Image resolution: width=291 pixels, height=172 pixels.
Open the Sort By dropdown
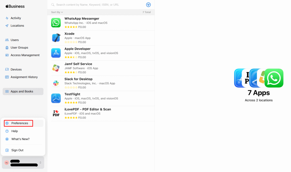coord(57,12)
